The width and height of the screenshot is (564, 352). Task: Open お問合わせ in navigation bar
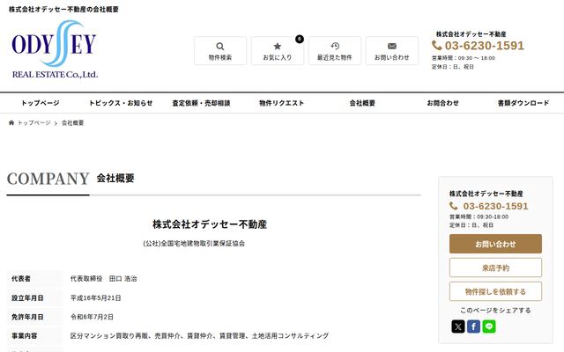[442, 103]
